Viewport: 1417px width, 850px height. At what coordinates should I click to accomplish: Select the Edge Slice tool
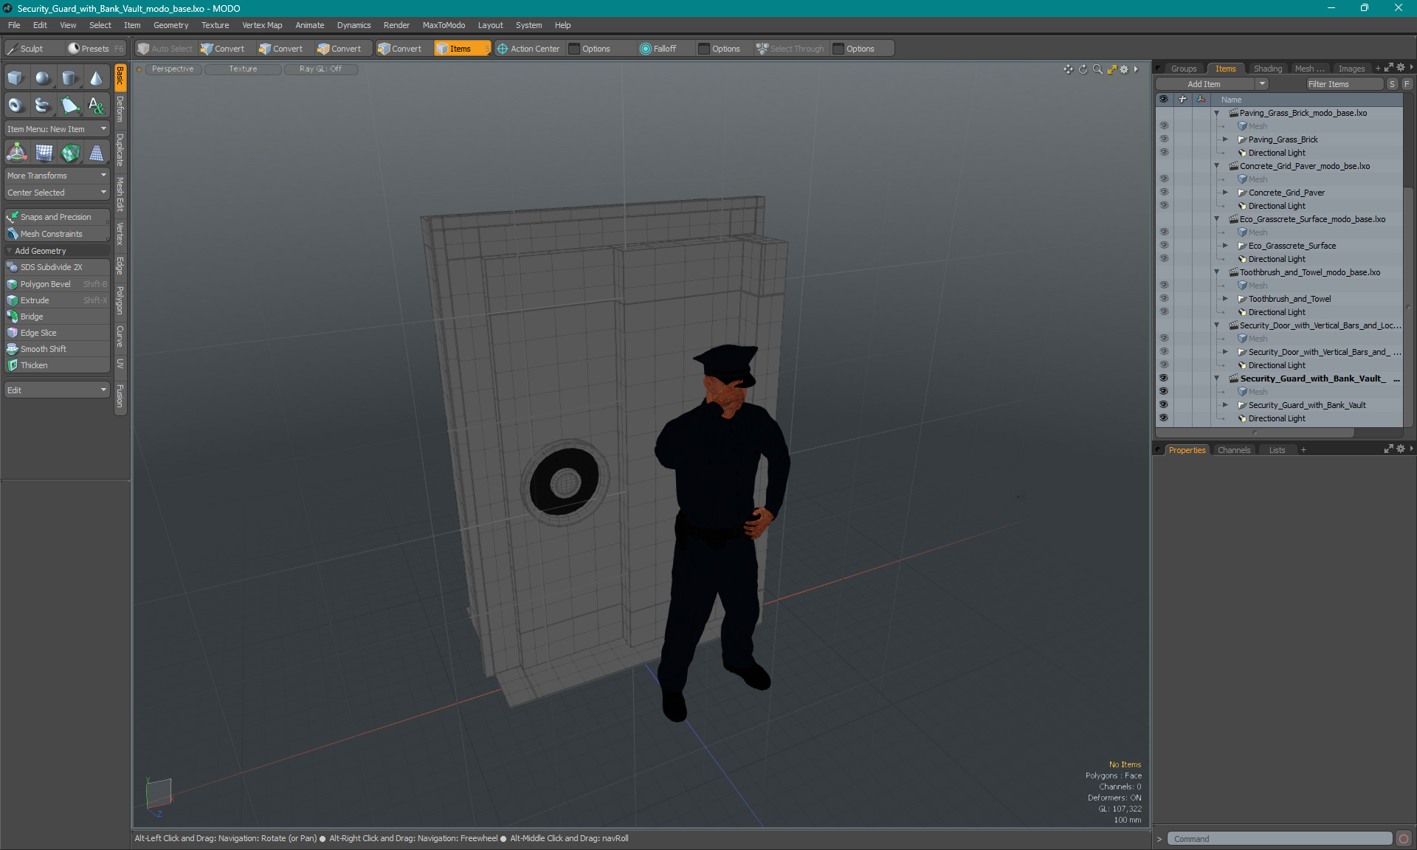pos(38,332)
